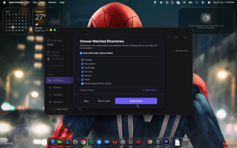The image size is (237, 148).
Task: Open Telegram from the dock
Action: click(99, 142)
